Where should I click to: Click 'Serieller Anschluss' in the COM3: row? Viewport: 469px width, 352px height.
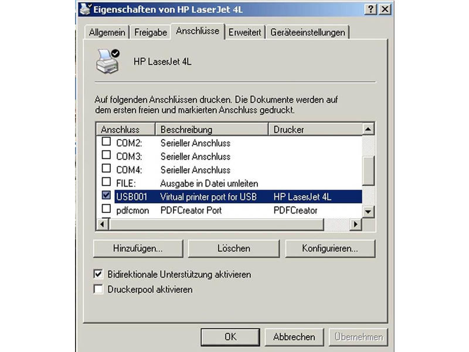195,157
